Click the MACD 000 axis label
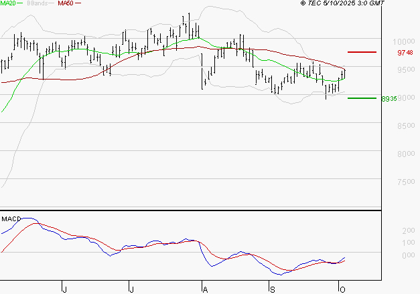 [x=409, y=255]
